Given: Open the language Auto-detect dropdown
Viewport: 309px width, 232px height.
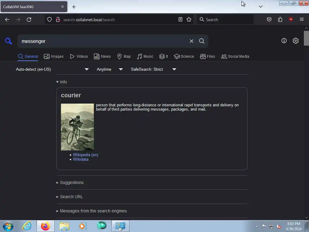Looking at the screenshot, I should coord(52,69).
